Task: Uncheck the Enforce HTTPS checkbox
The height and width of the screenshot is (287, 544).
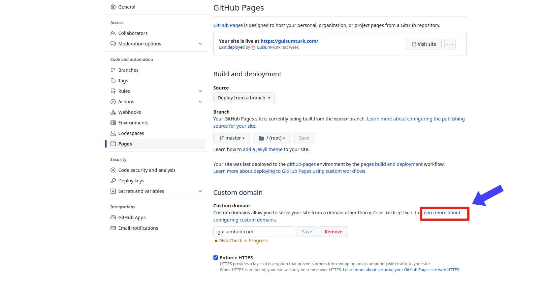Action: pyautogui.click(x=216, y=258)
